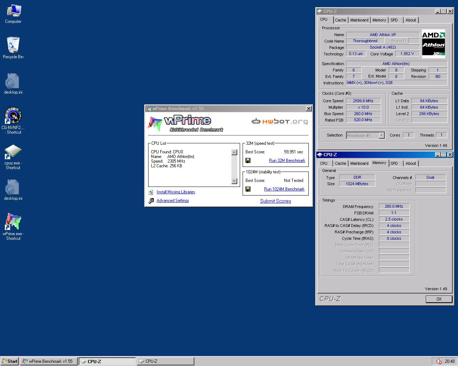Click the Bus Speed 260.0 MHz field

363,114
